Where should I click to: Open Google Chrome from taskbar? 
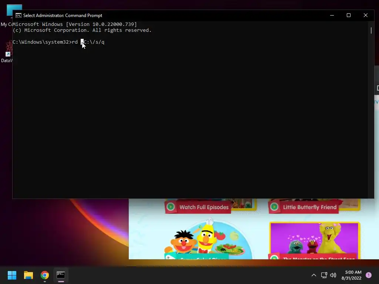[45, 275]
